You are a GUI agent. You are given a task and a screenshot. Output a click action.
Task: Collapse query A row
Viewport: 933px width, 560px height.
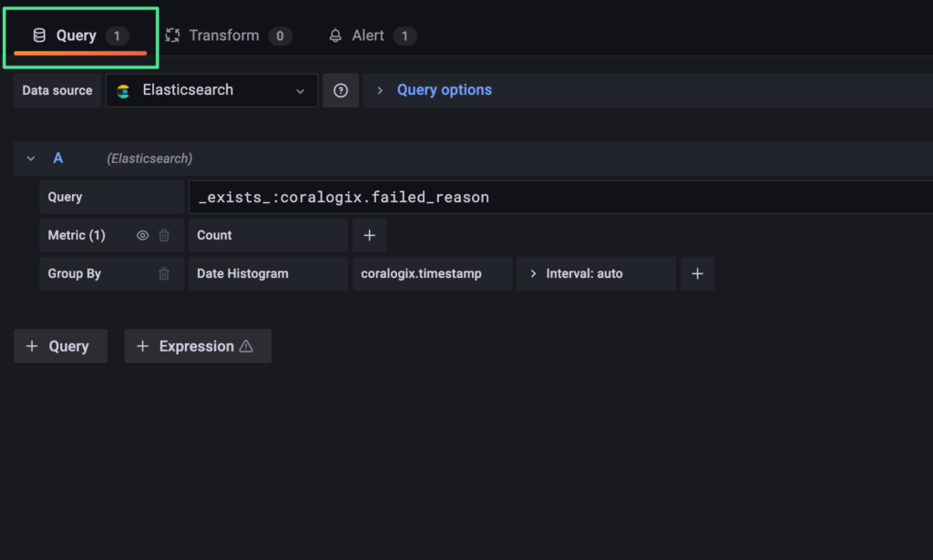tap(31, 158)
